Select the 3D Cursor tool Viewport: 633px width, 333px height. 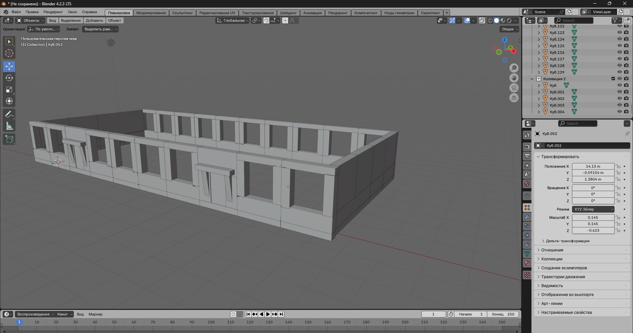[x=9, y=53]
